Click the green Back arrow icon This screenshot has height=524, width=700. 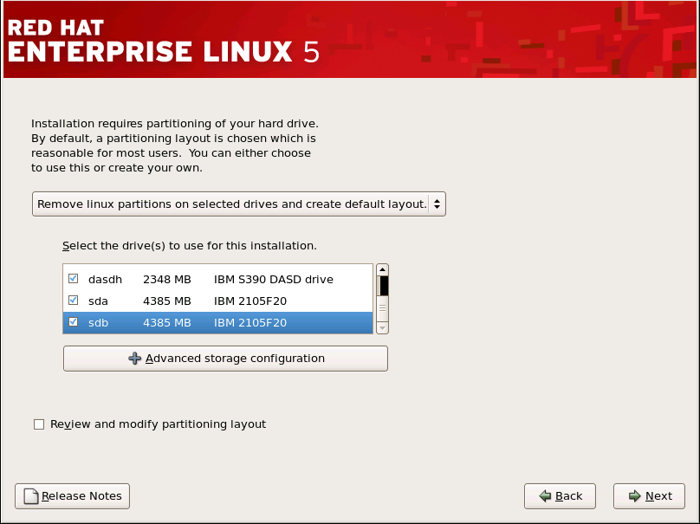click(546, 496)
